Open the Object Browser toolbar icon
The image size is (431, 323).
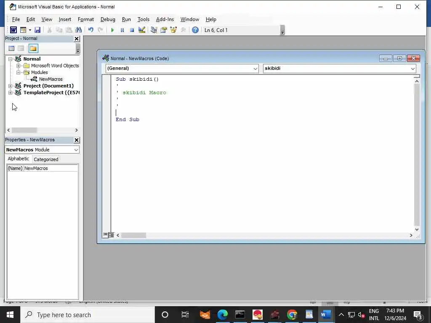point(173,30)
